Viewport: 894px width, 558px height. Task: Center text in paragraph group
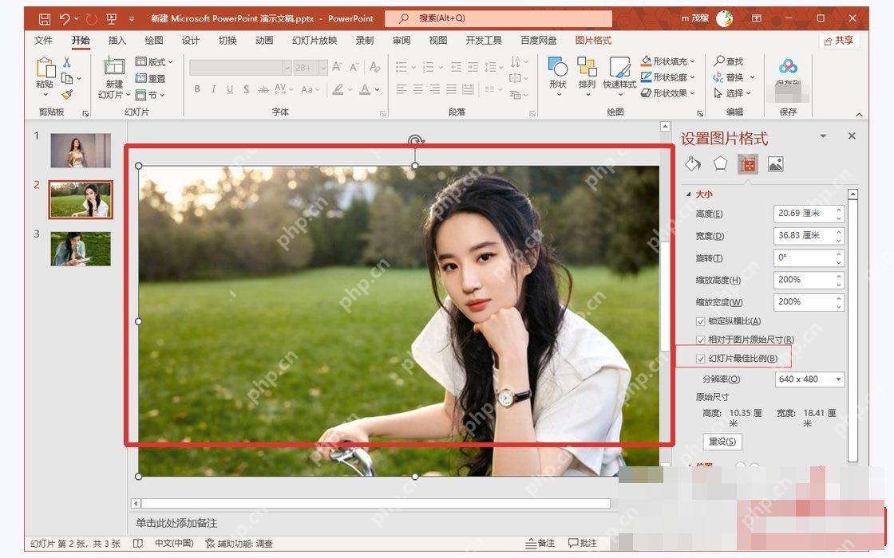(418, 89)
